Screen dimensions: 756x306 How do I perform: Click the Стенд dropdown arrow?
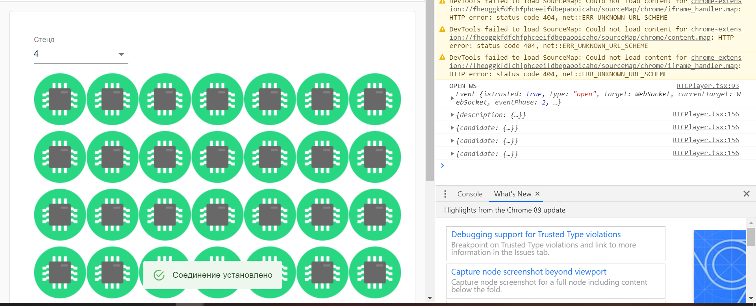(x=121, y=54)
